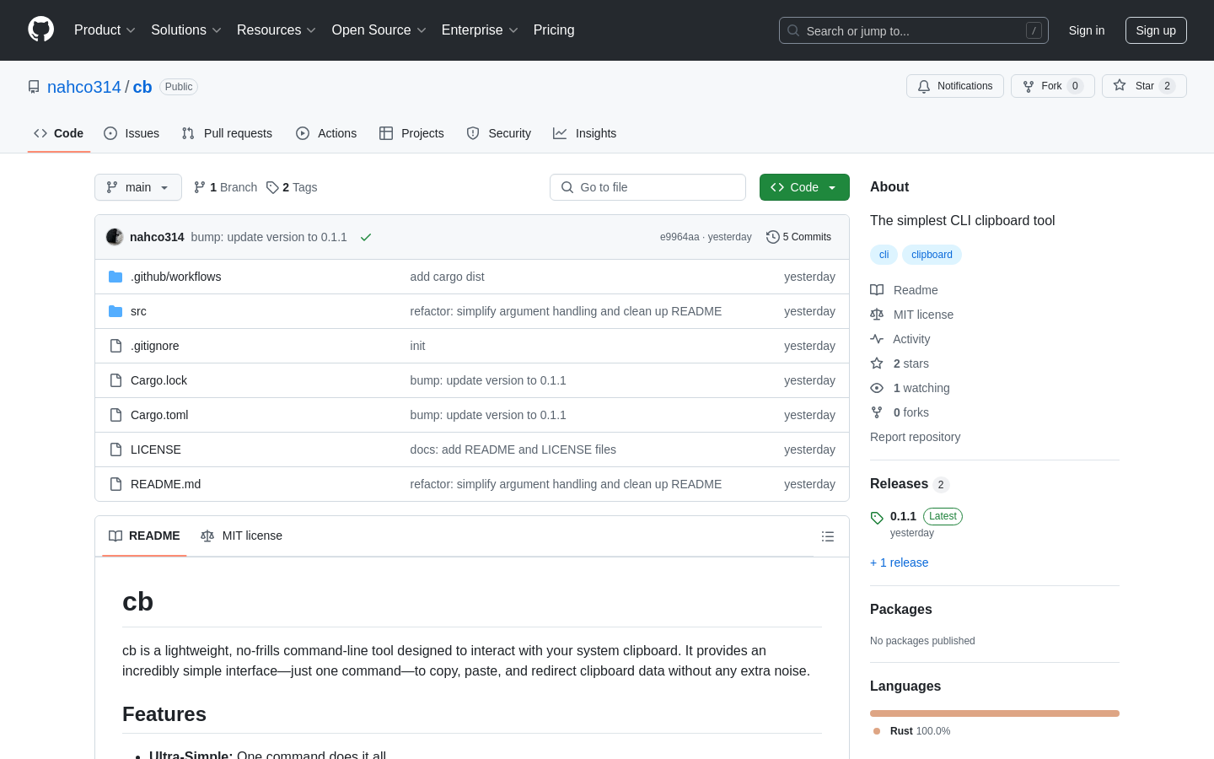Select the README tab in file panel

click(144, 536)
